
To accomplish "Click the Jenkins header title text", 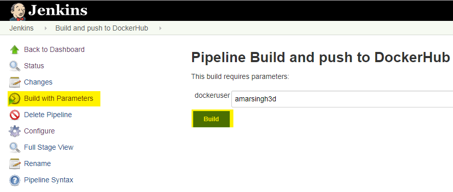I will click(58, 10).
